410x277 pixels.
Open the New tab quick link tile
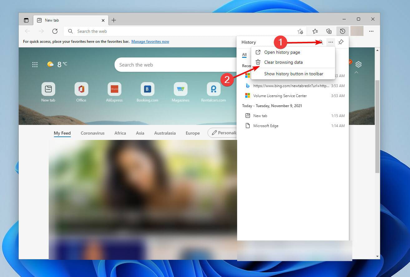click(x=48, y=92)
